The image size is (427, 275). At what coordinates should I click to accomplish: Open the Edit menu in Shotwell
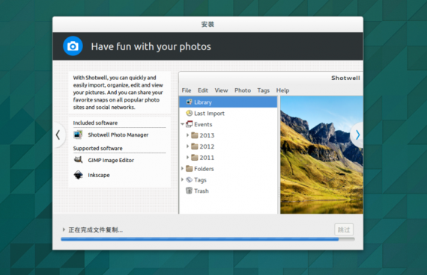tap(202, 90)
